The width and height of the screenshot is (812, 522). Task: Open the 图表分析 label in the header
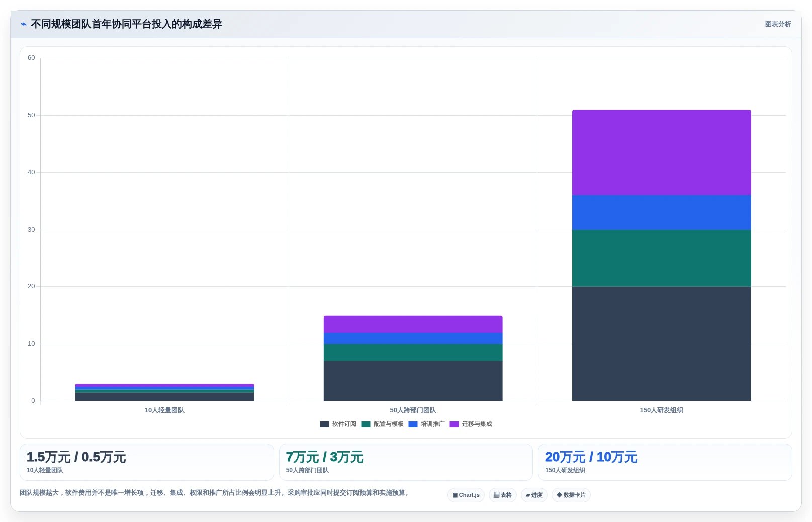pyautogui.click(x=778, y=24)
